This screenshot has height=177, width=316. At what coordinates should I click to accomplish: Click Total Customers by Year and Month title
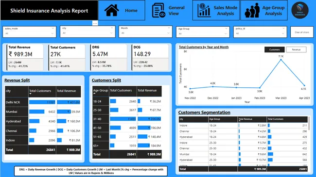(204, 47)
